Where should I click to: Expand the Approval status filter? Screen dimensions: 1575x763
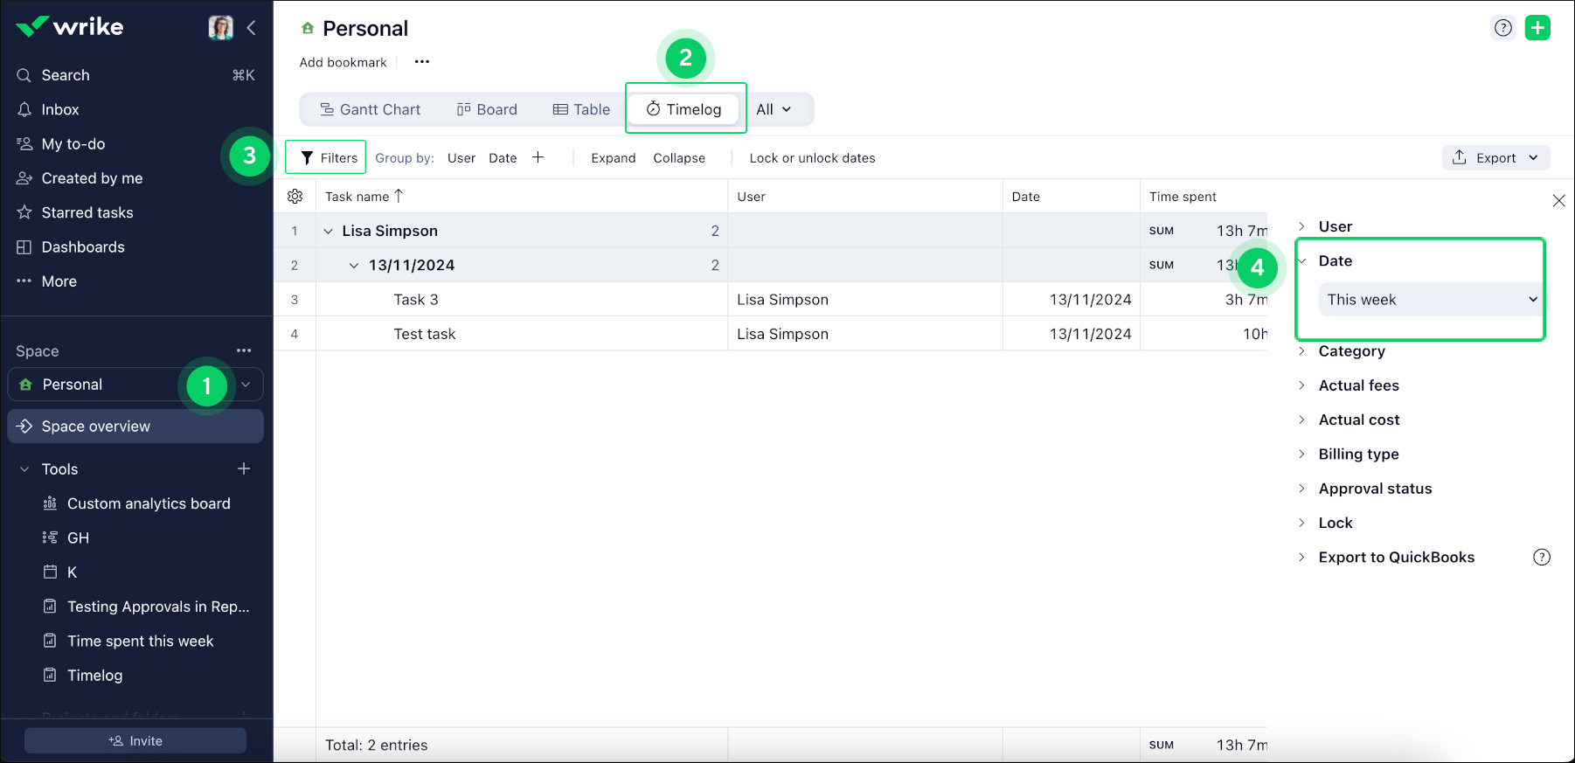pos(1374,489)
